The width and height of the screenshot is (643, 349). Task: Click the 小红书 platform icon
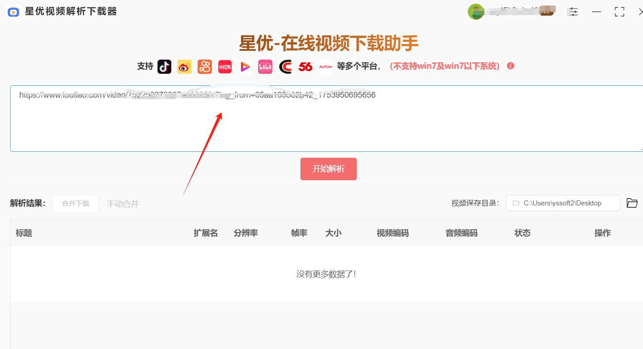point(225,66)
